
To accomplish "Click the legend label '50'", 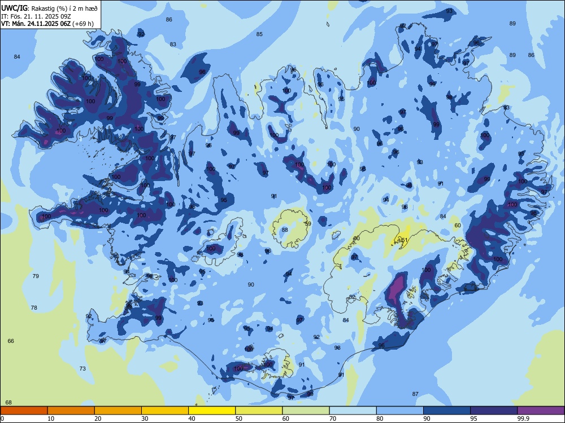I will point(239,418).
